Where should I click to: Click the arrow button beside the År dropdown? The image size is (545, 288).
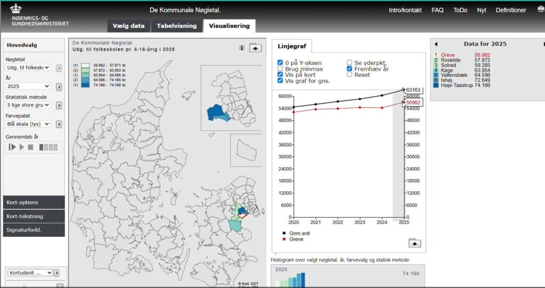pos(59,86)
